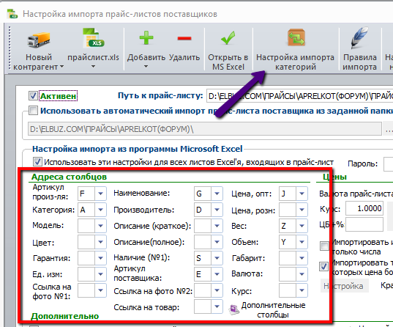This screenshot has height=327, width=393.
Task: Click the red minus Удалить icon
Action: tap(184, 38)
